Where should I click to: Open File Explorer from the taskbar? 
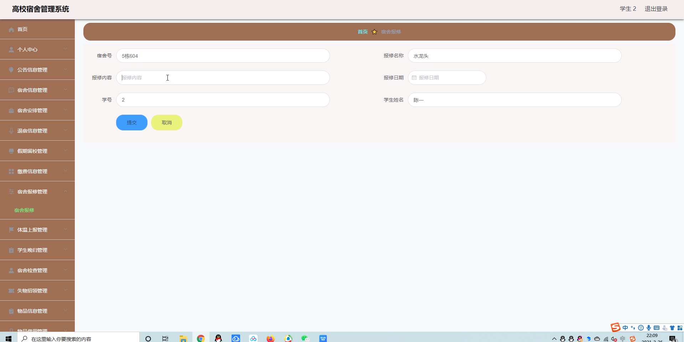183,338
